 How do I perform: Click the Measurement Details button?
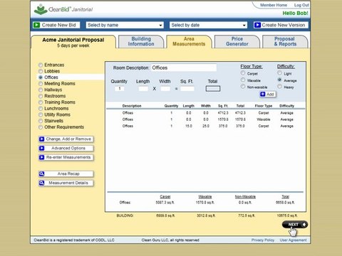click(66, 183)
